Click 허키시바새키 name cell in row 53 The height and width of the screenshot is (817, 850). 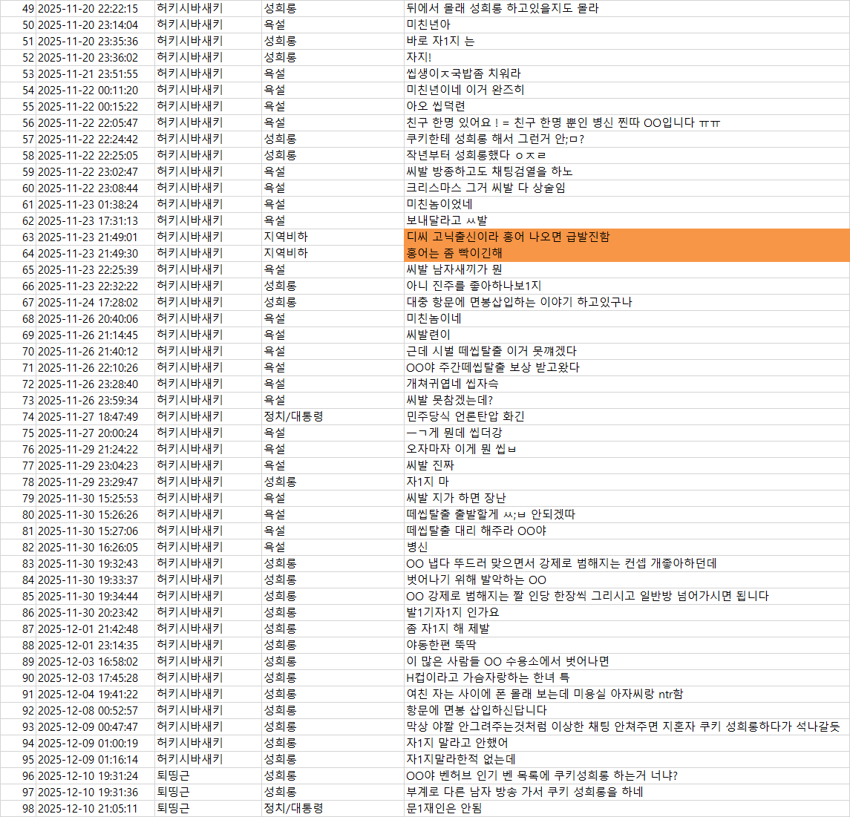[x=208, y=73]
